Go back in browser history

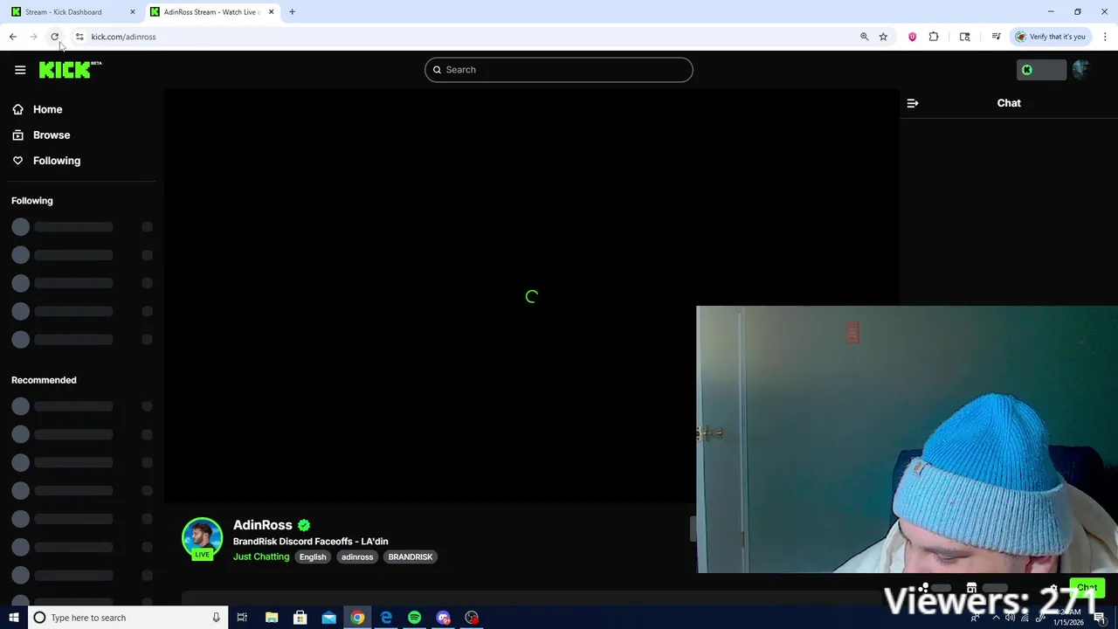tap(12, 37)
